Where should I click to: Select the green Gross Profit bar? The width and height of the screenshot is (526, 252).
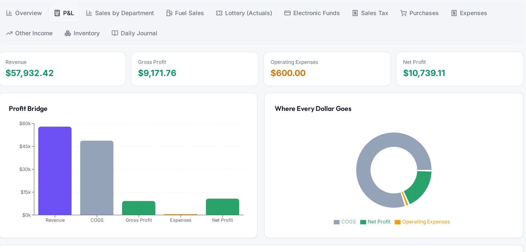pos(139,208)
